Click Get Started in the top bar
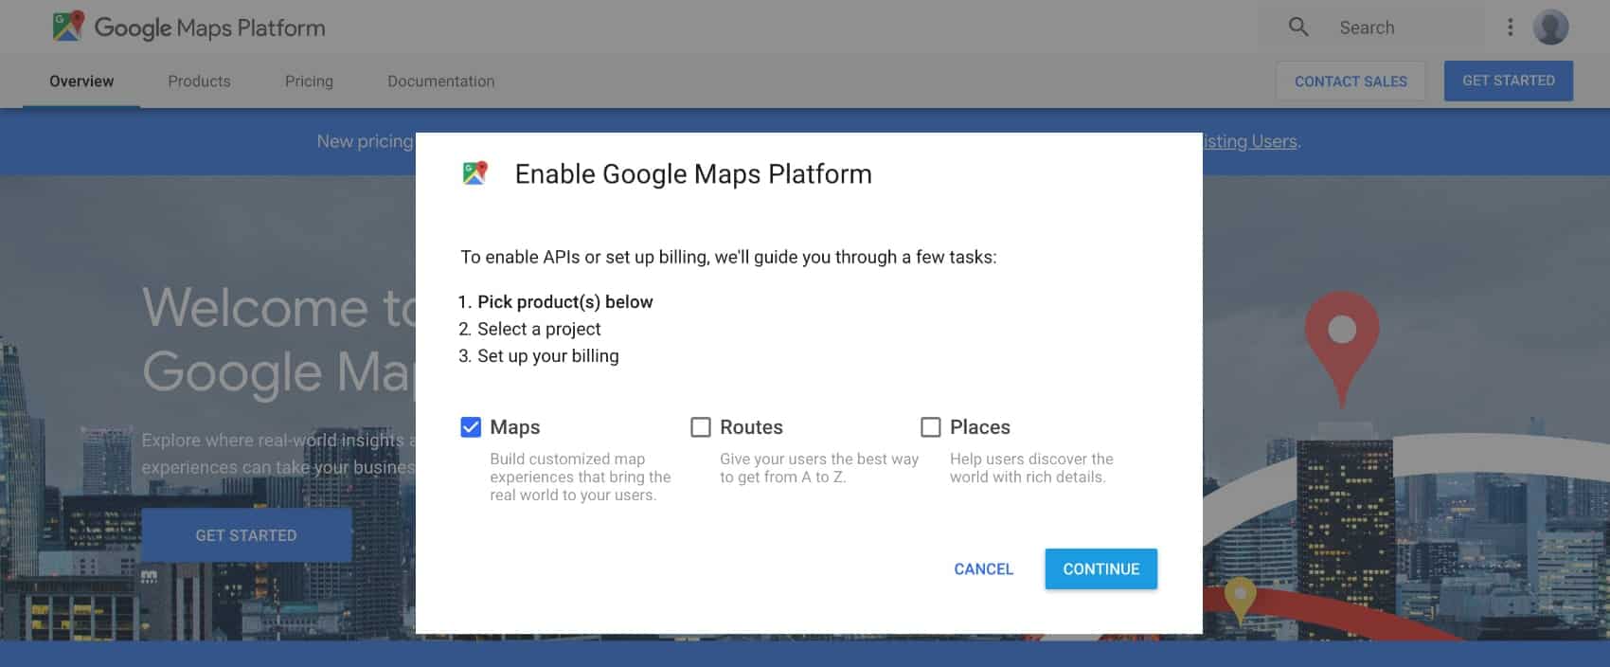The image size is (1610, 667). 1508,81
